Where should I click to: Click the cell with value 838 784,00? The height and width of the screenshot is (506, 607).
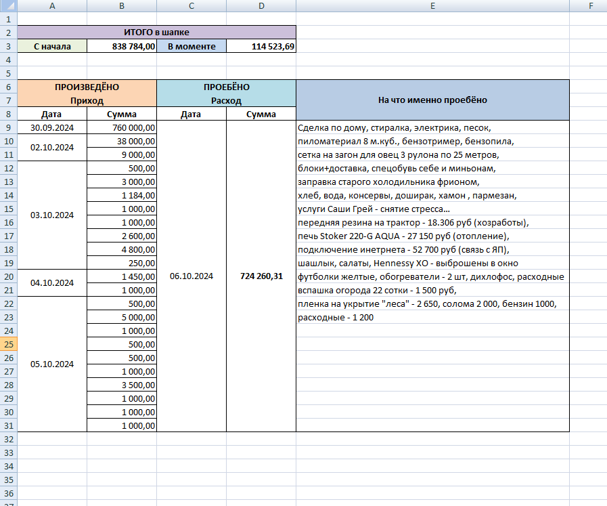coord(122,46)
